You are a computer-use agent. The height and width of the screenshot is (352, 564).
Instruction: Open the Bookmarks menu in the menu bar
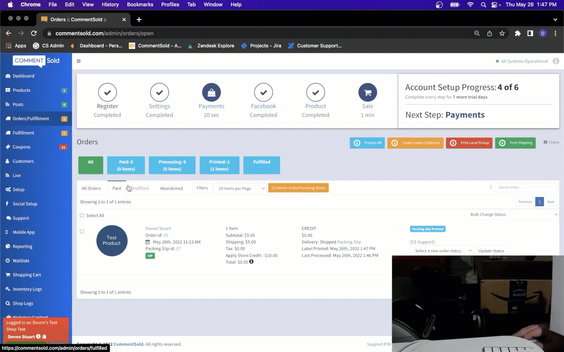[x=140, y=4]
